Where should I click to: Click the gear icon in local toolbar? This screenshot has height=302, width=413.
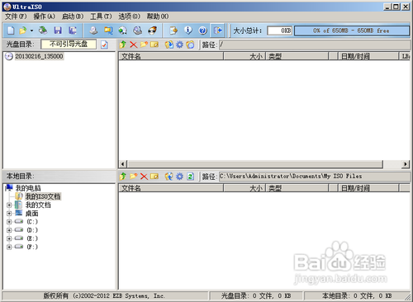pyautogui.click(x=179, y=177)
